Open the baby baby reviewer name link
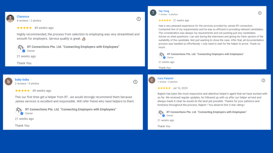 point(22,80)
